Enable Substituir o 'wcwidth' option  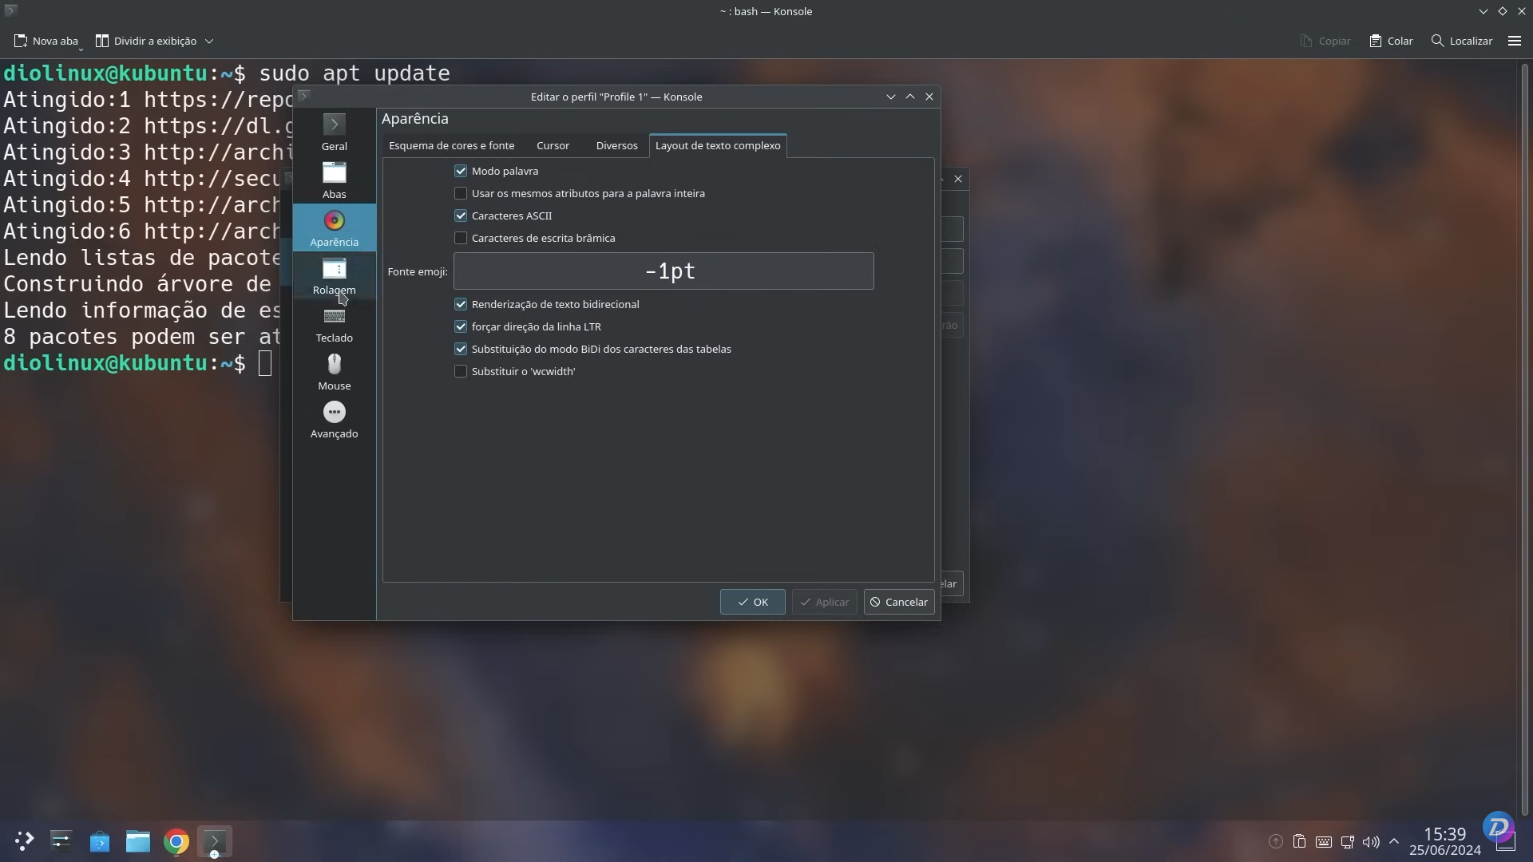tap(461, 371)
